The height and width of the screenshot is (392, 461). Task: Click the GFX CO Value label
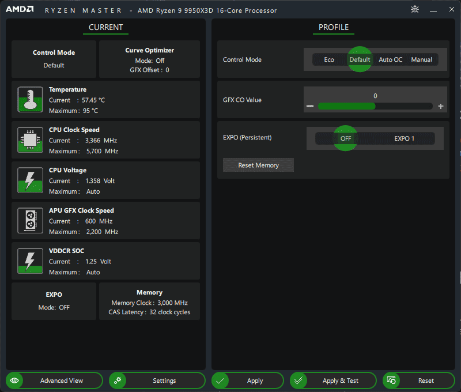tap(242, 100)
